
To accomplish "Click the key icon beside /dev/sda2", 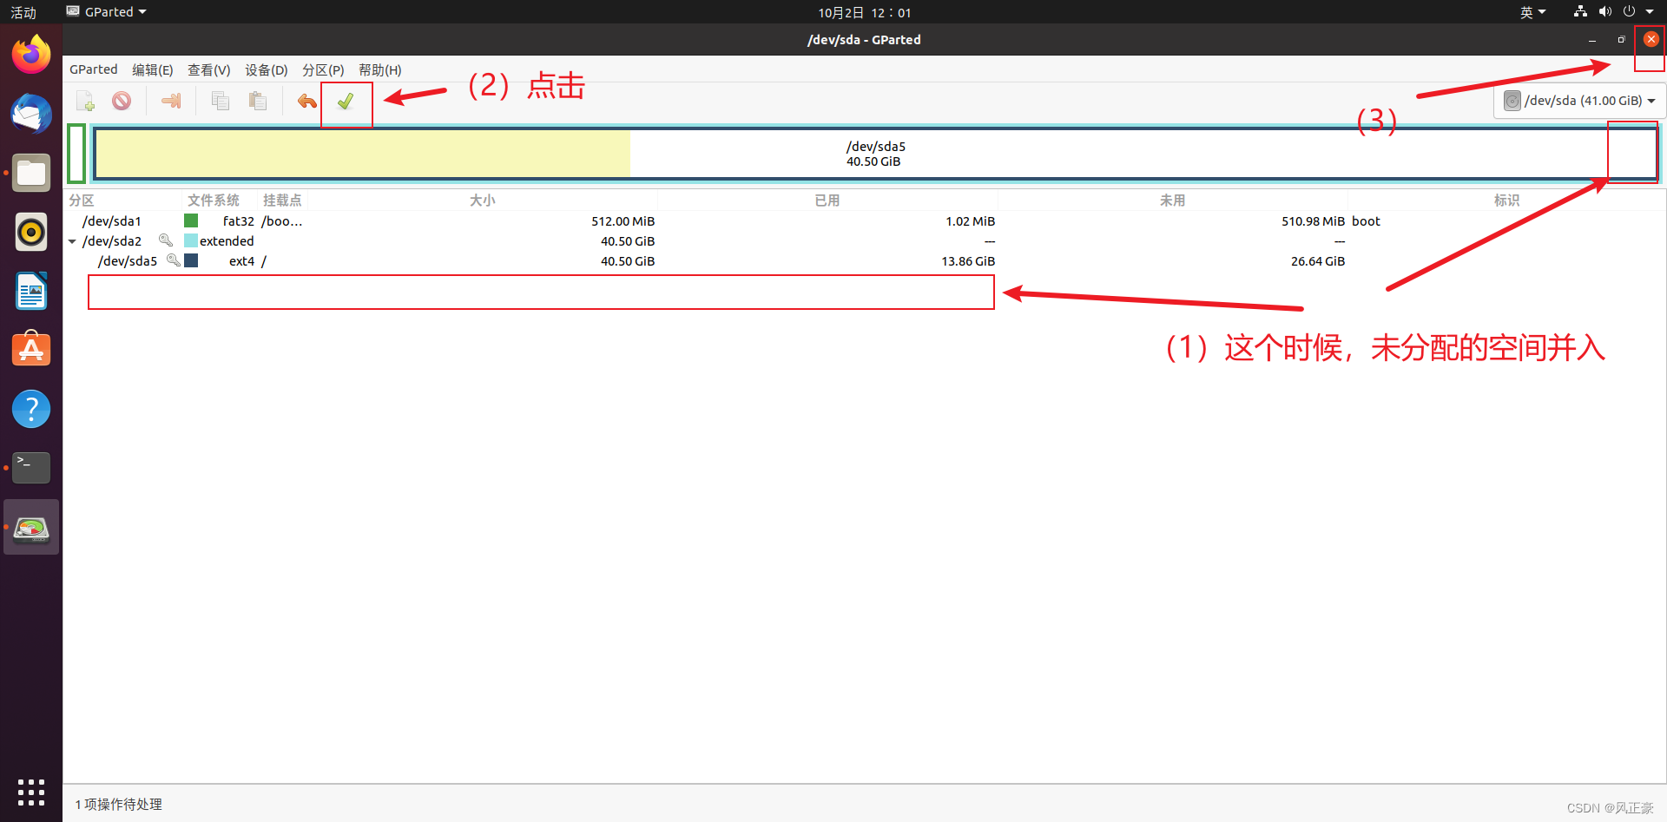I will (165, 240).
